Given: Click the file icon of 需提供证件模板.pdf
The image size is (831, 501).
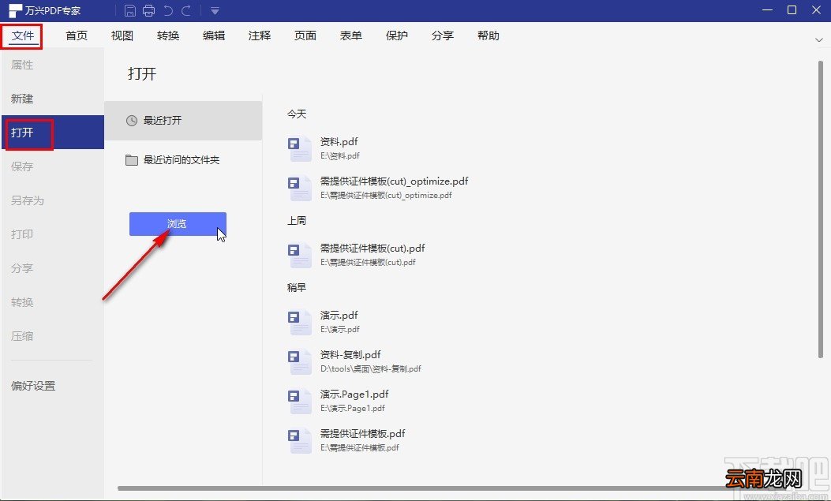Looking at the screenshot, I should click(x=299, y=440).
